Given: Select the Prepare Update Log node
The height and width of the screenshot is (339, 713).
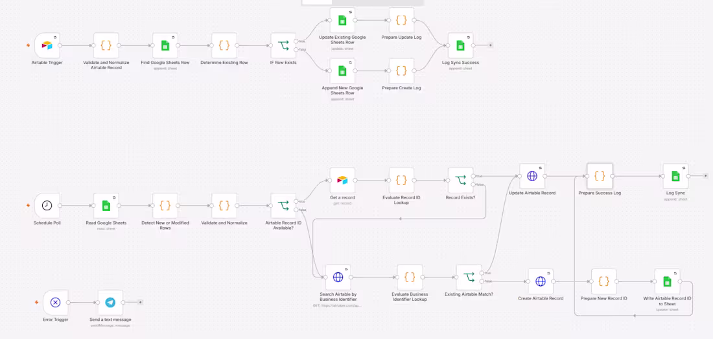Looking at the screenshot, I should click(x=401, y=20).
